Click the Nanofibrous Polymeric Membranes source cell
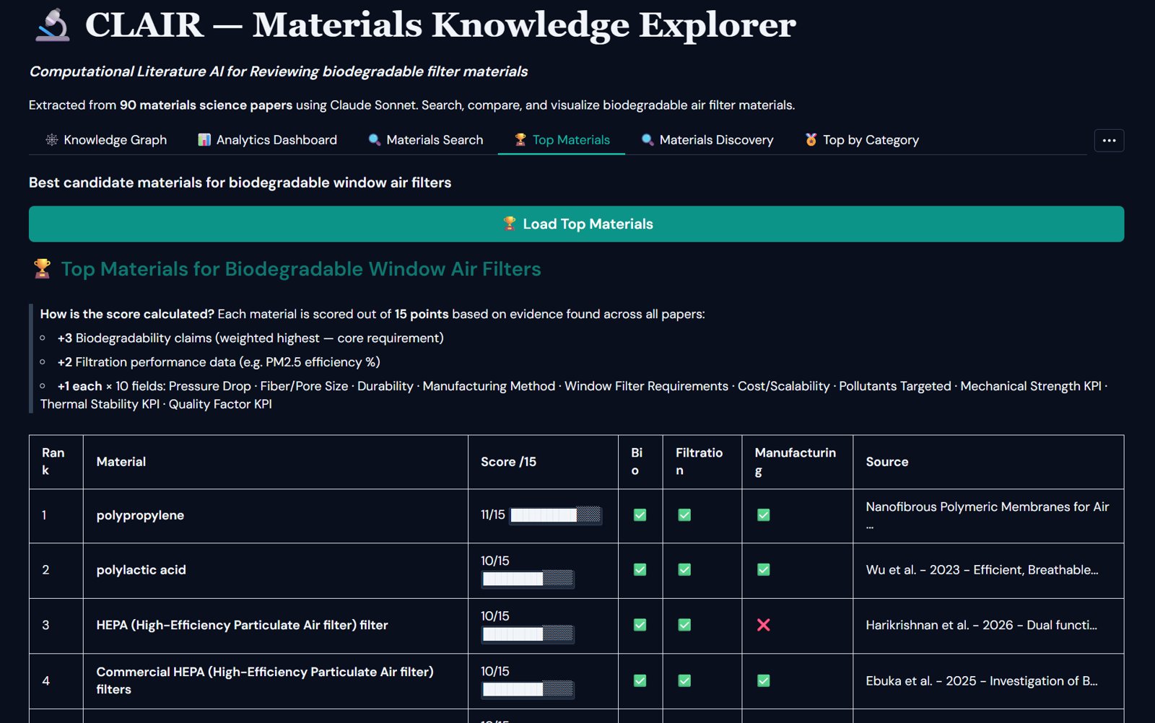Screen dimensions: 1155x723 coord(988,516)
